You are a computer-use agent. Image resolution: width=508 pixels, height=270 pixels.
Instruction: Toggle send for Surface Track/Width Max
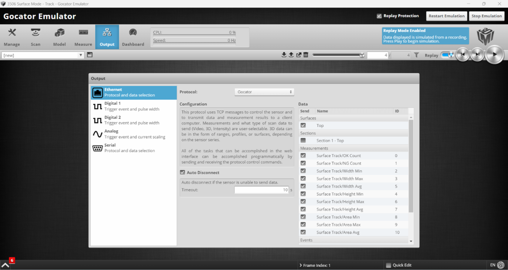(x=303, y=178)
